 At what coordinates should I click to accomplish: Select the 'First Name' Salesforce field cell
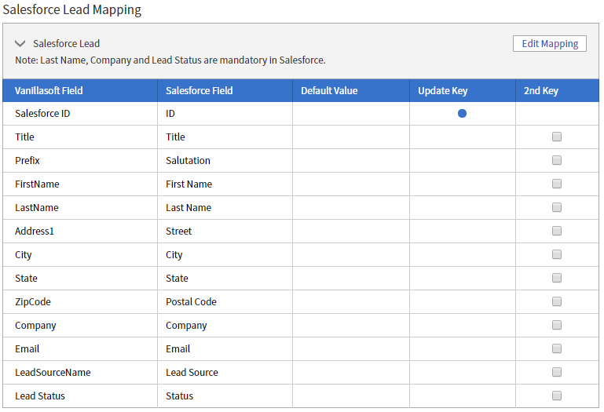[x=225, y=184]
